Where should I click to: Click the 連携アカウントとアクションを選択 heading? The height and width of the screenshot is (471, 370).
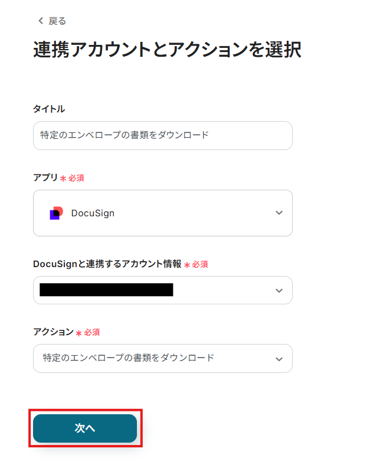click(x=167, y=50)
